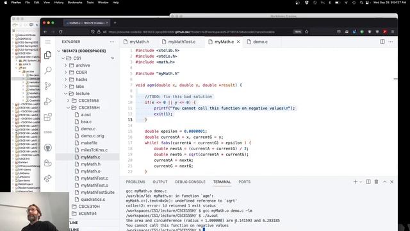Image resolution: width=410 pixels, height=231 pixels.
Task: Click the browser address bar URL
Action: pyautogui.click(x=192, y=31)
